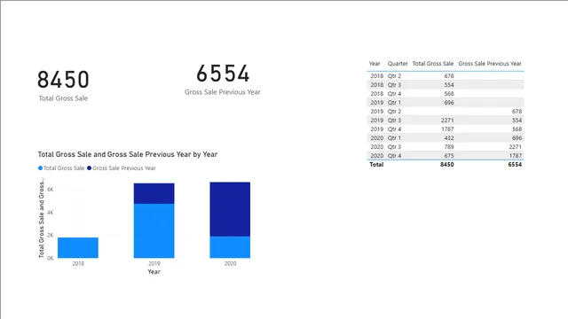
Task: Click the 'Qtr 2' cell of the 2019 row
Action: click(394, 112)
